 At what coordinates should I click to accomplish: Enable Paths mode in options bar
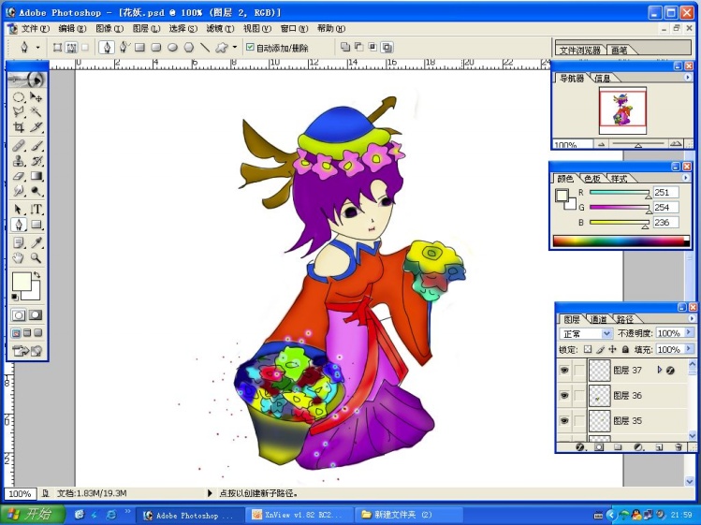coord(71,47)
